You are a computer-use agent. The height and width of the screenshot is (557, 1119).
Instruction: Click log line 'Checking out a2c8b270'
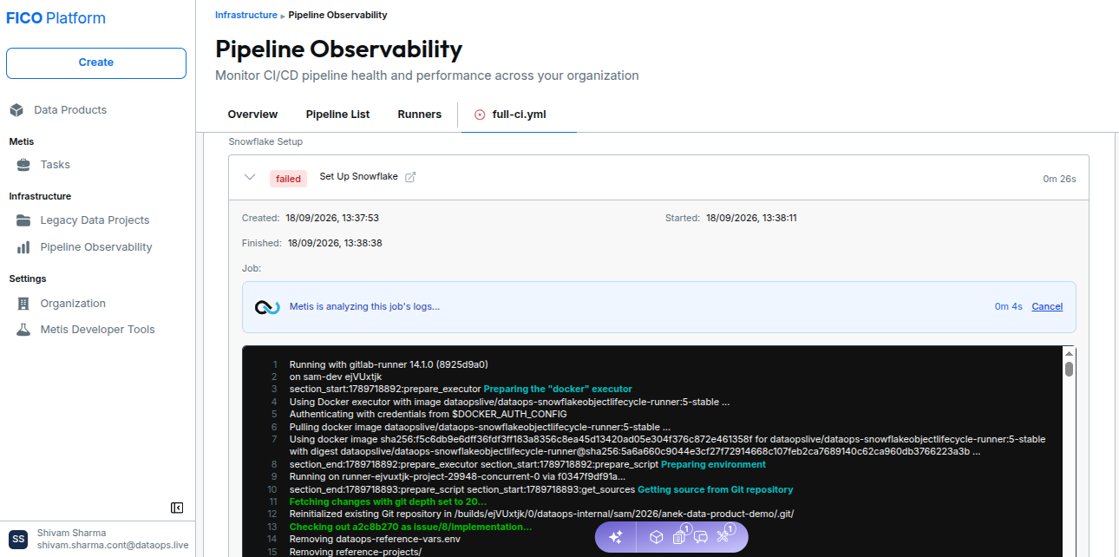pos(410,527)
